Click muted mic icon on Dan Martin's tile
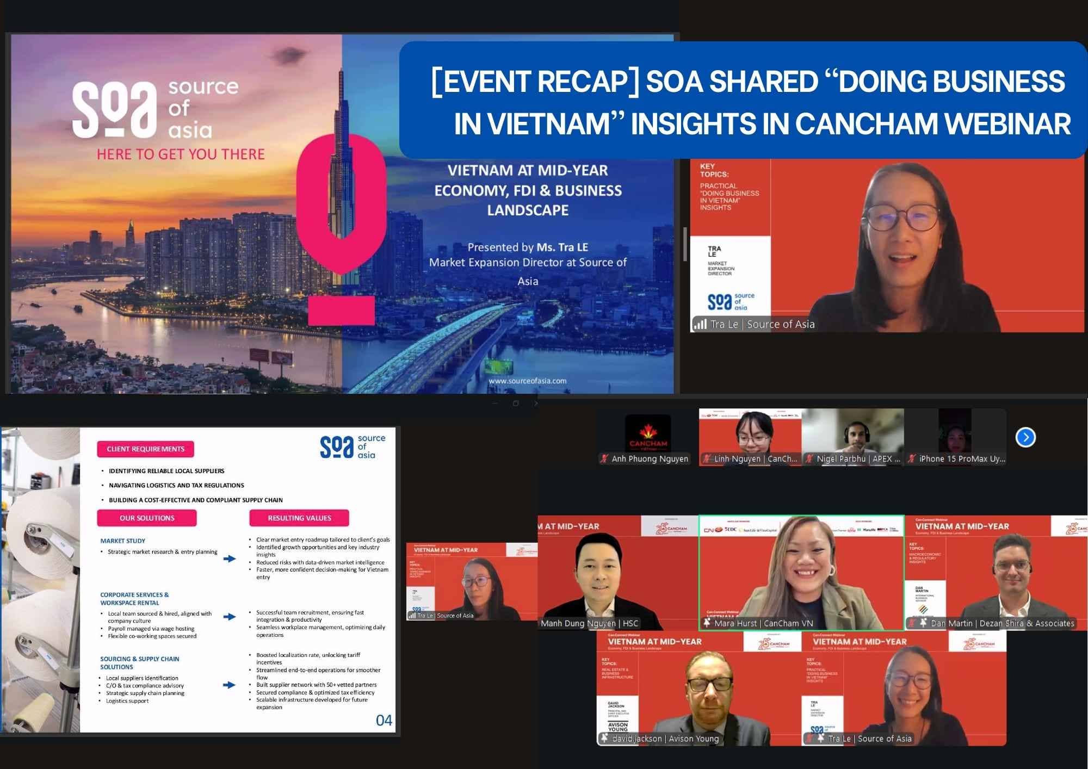 [x=911, y=623]
